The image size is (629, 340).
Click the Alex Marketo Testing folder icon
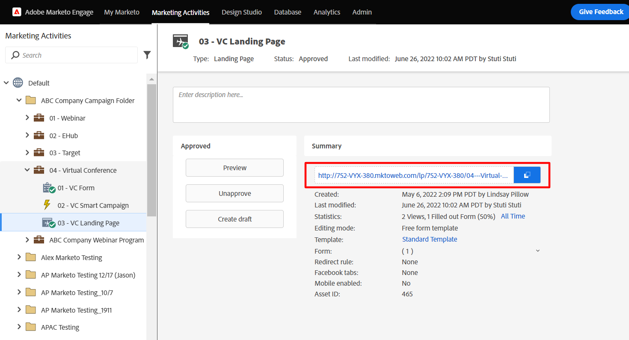pos(30,257)
